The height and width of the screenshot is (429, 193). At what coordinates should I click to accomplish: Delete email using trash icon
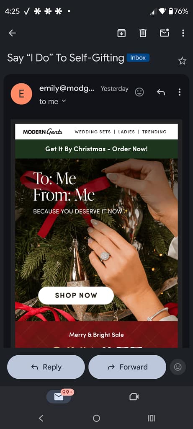143,33
